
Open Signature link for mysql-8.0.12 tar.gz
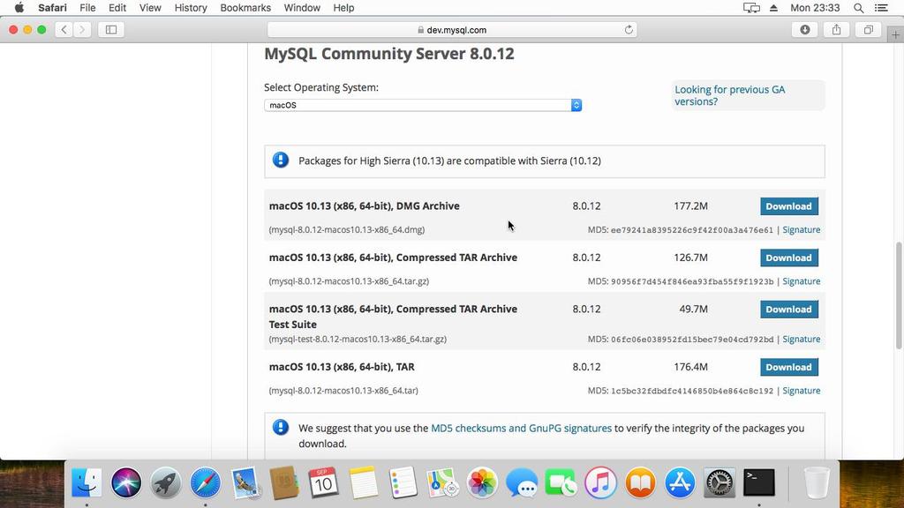point(801,281)
